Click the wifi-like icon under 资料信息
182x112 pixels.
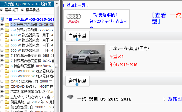77,85
